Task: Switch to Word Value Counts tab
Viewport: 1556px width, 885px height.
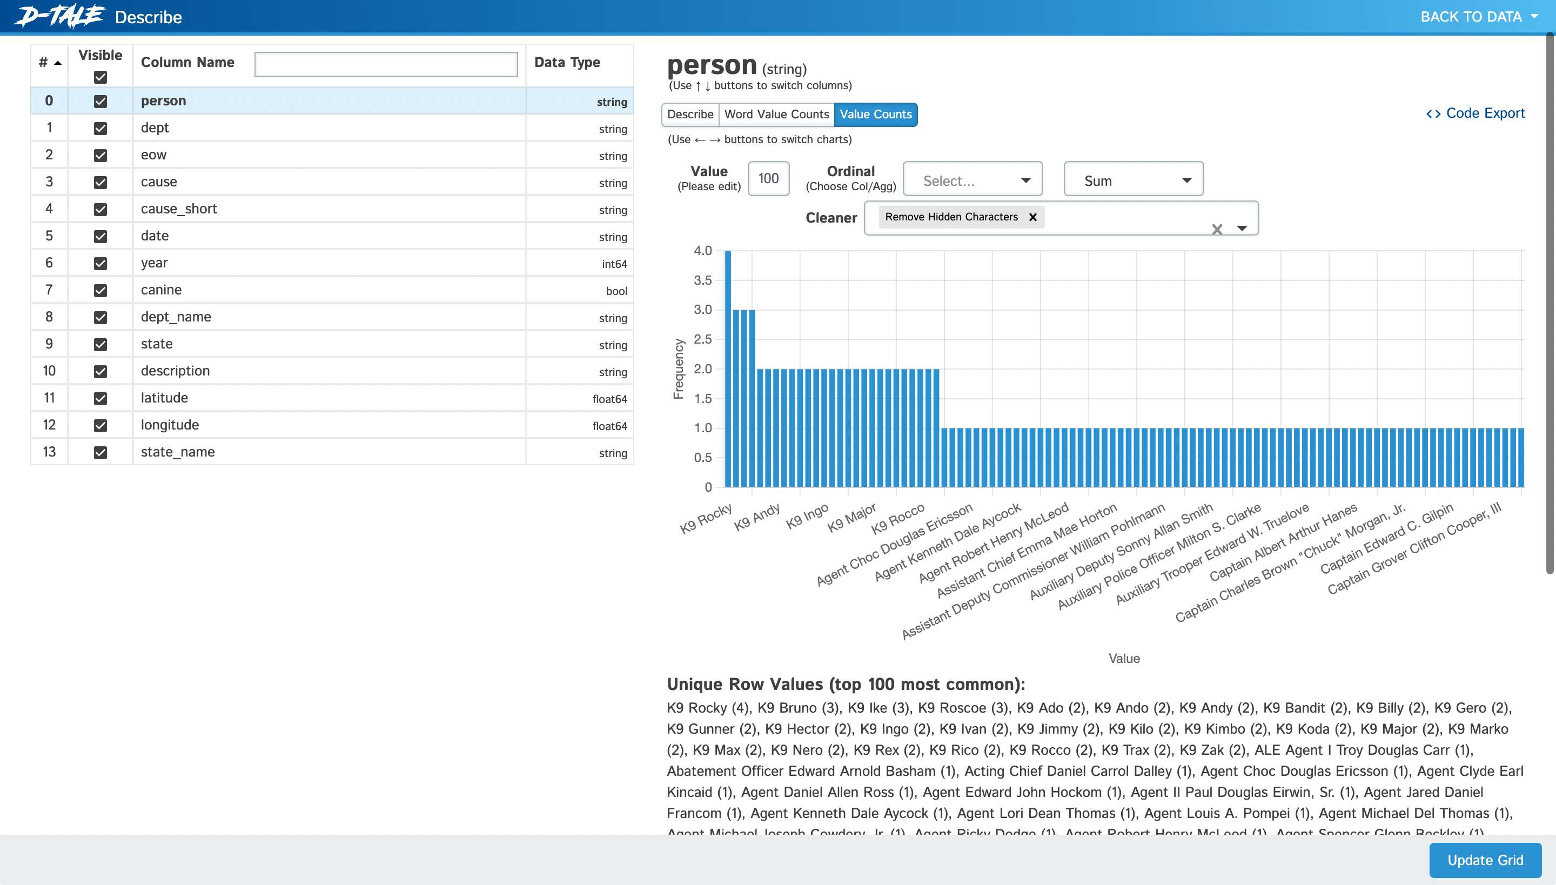Action: click(776, 115)
